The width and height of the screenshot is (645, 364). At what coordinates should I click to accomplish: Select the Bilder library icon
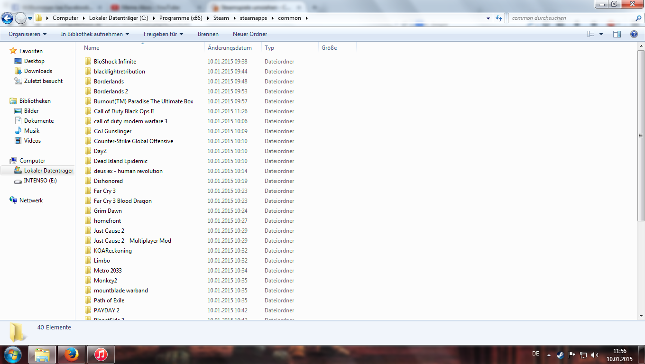point(18,111)
